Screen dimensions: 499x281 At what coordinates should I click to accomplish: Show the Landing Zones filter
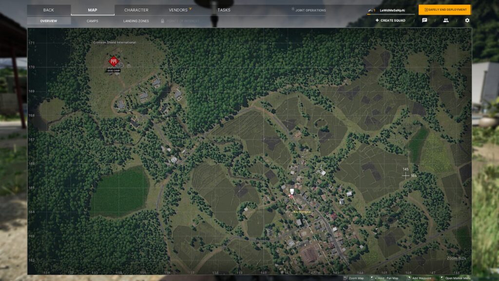(x=136, y=21)
